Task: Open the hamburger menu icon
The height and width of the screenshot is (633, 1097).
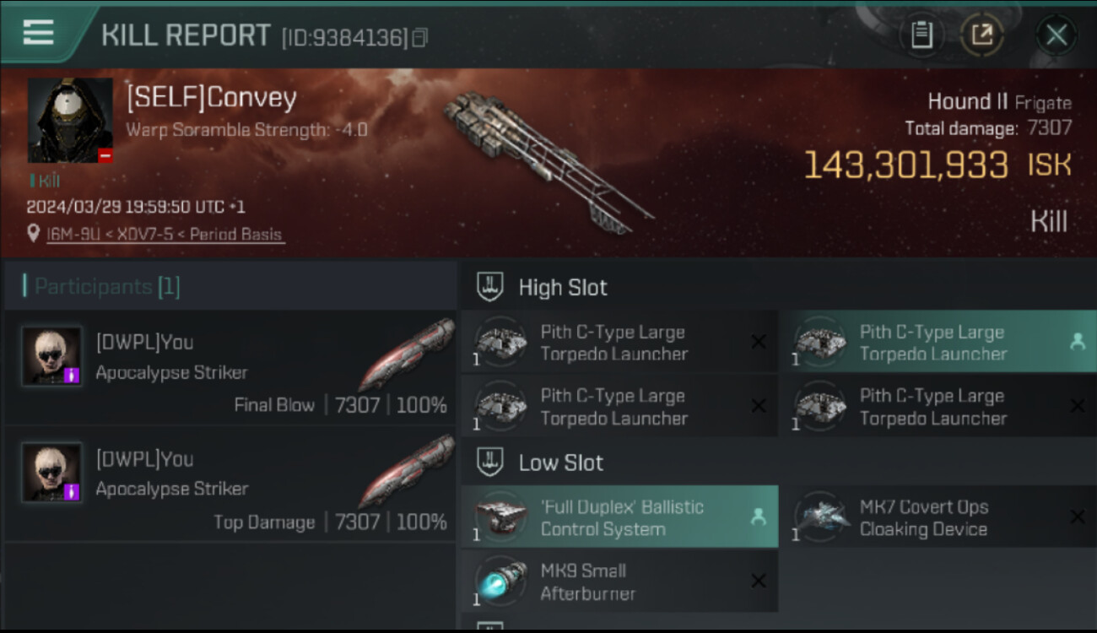Action: coord(38,33)
